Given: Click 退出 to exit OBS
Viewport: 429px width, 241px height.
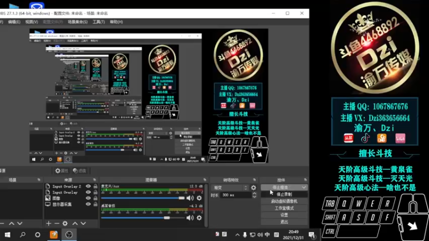Looking at the screenshot, I should coord(284,222).
